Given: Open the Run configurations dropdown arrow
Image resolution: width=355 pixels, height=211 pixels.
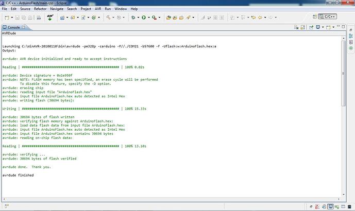Looking at the screenshot, I should 149,17.
